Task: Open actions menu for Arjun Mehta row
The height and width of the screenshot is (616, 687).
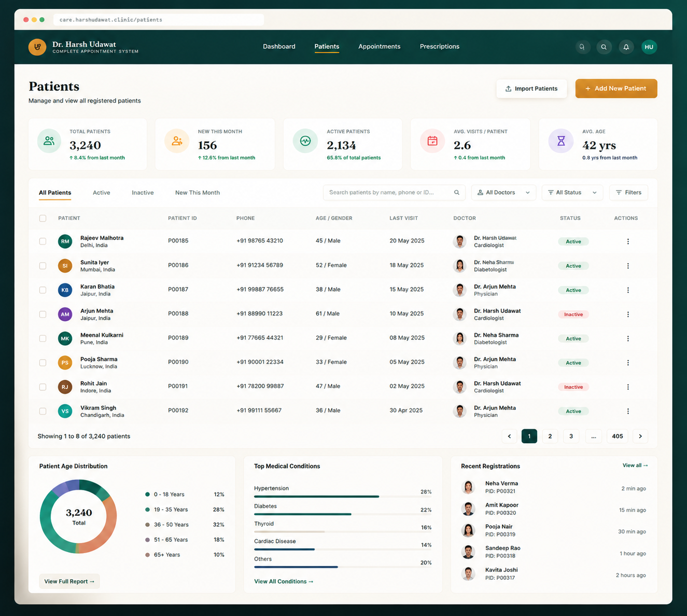Action: pyautogui.click(x=628, y=314)
